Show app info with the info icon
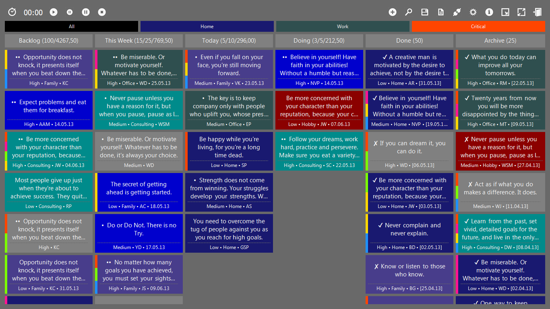This screenshot has width=550, height=309. click(x=489, y=12)
